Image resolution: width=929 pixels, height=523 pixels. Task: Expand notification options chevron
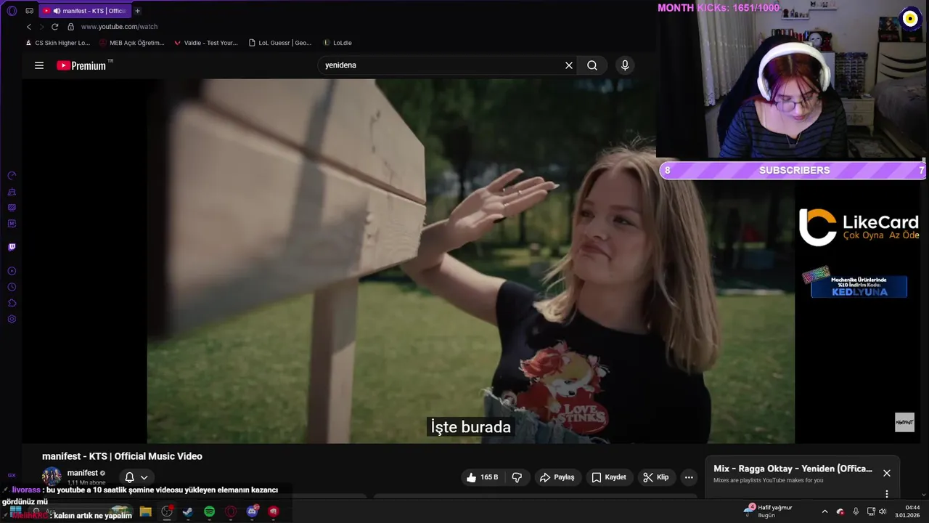click(144, 477)
